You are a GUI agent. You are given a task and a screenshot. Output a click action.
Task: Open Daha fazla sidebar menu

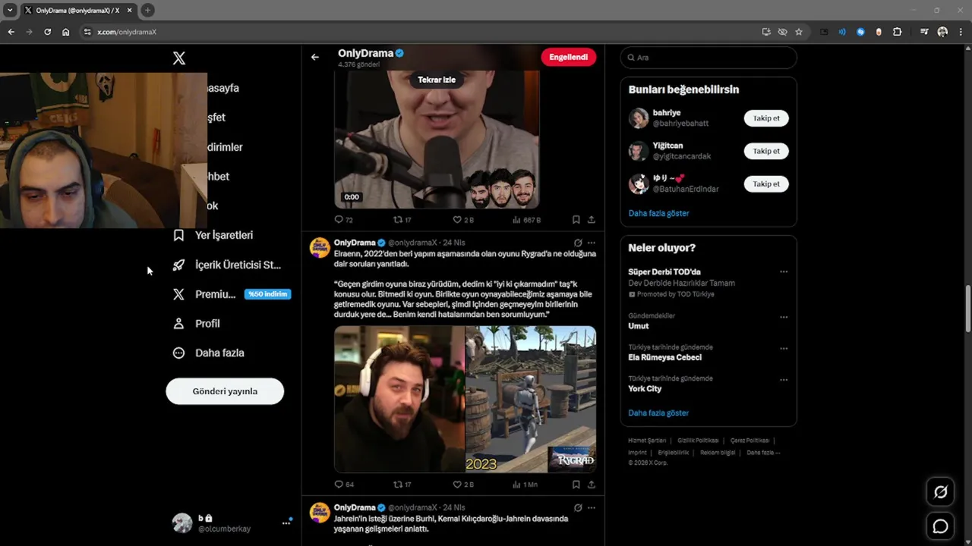209,353
